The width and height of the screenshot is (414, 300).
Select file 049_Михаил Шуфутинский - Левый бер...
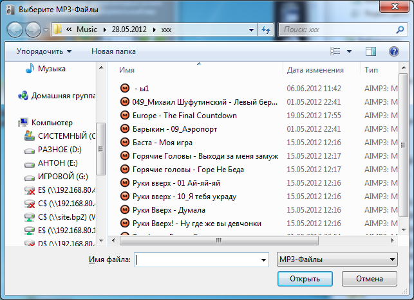tap(205, 102)
